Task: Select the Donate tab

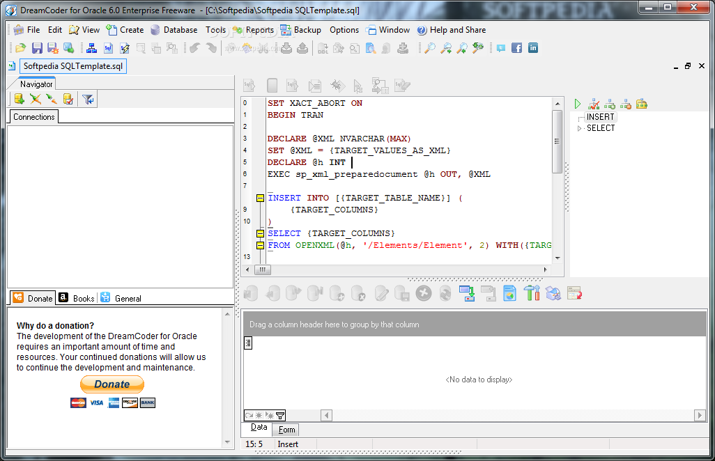Action: (x=33, y=298)
